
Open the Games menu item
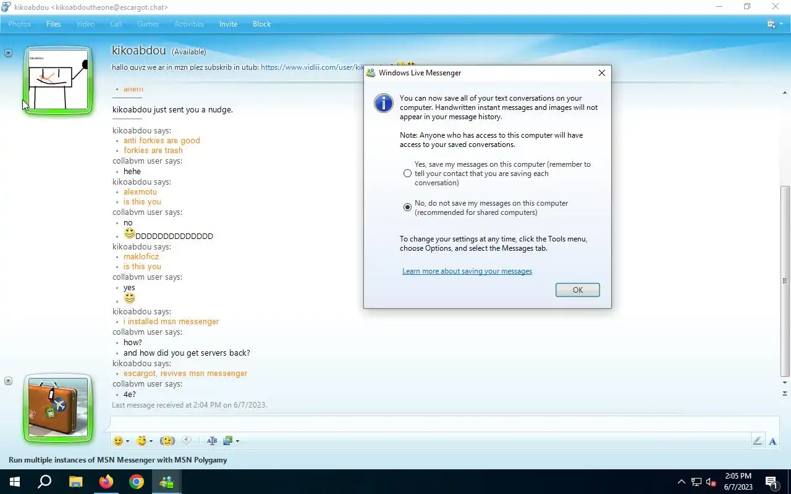pyautogui.click(x=148, y=24)
